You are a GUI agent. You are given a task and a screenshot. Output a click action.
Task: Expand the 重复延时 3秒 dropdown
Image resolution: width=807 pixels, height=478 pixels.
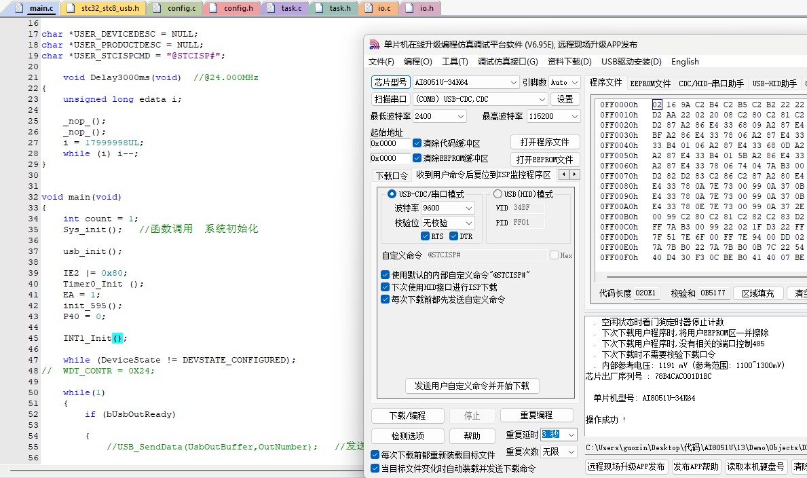click(571, 435)
